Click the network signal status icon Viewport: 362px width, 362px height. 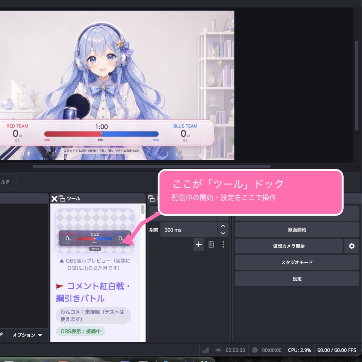click(205, 350)
